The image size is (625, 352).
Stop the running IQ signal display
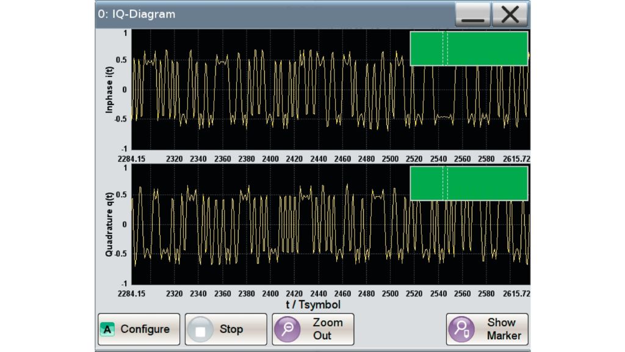(226, 329)
